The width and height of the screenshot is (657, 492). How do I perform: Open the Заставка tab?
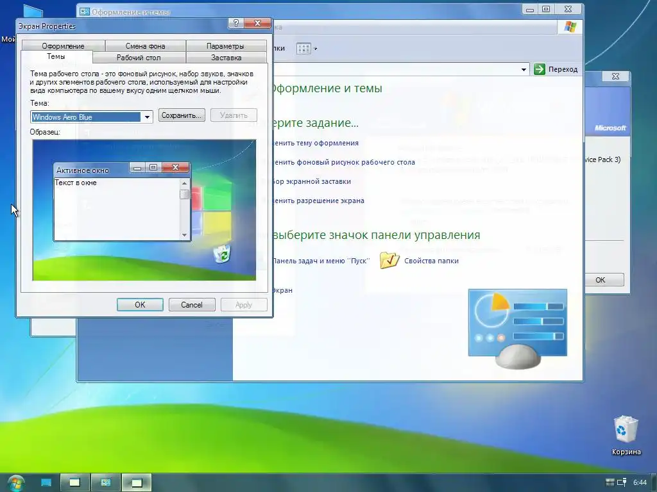pos(226,57)
